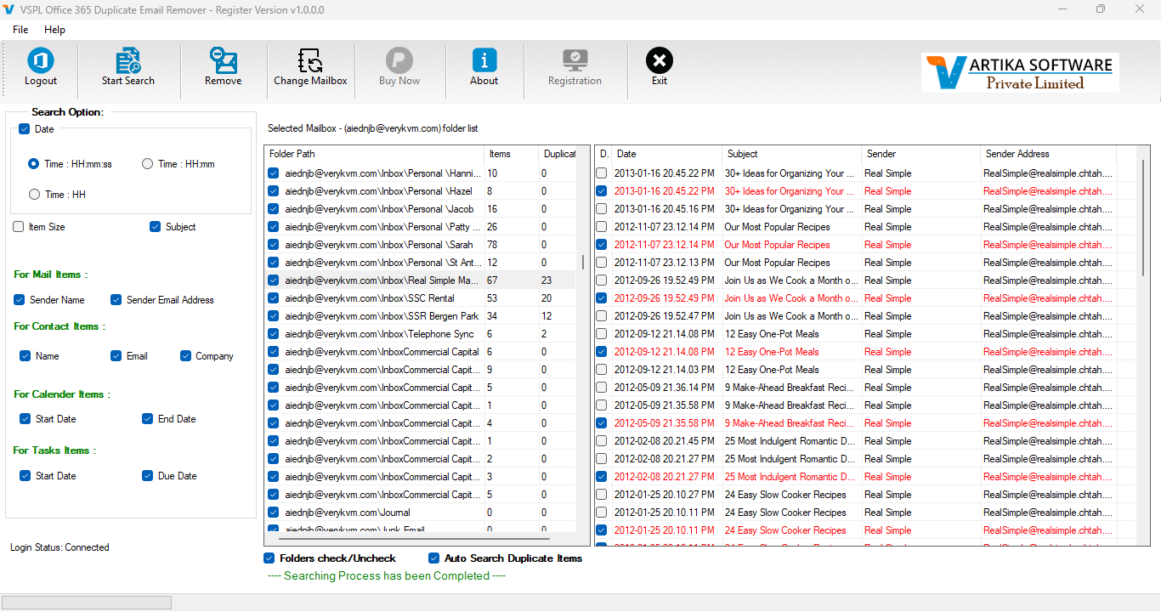Disable Auto Search Duplicate Items

pyautogui.click(x=434, y=558)
